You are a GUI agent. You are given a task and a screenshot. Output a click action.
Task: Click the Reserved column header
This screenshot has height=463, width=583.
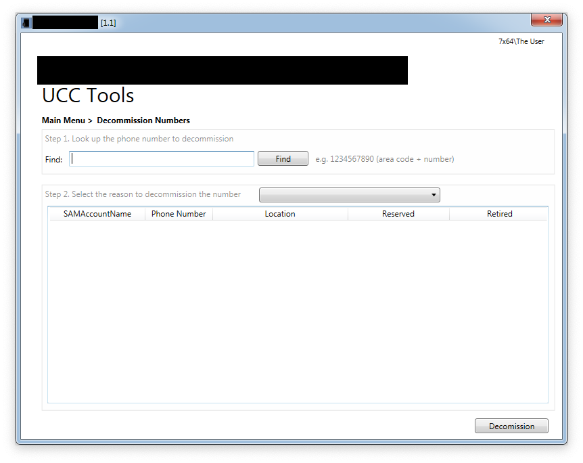click(398, 214)
